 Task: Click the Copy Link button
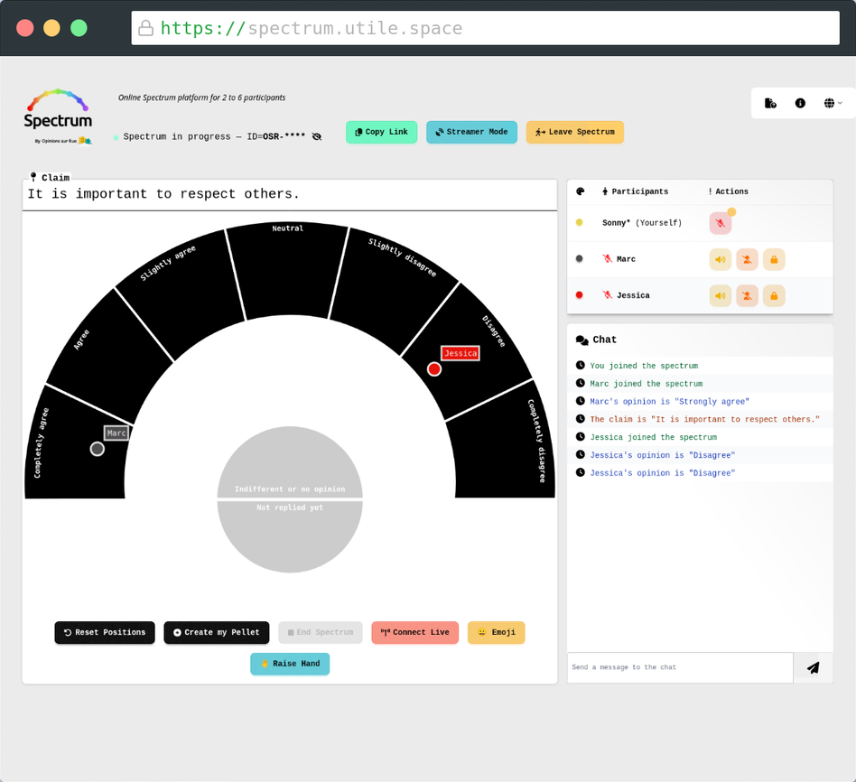tap(382, 132)
